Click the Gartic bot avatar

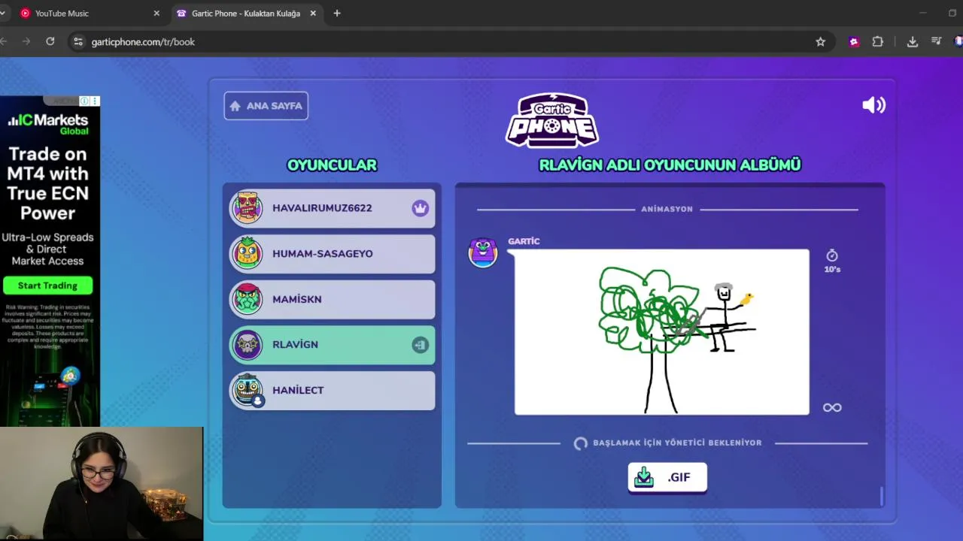[x=483, y=252]
